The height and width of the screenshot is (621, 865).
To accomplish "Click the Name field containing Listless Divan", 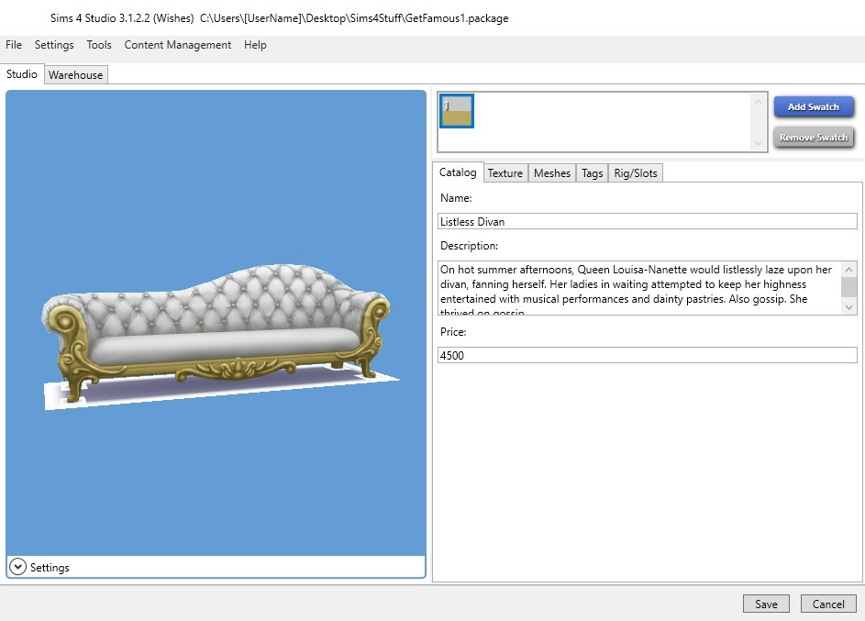I will [647, 221].
